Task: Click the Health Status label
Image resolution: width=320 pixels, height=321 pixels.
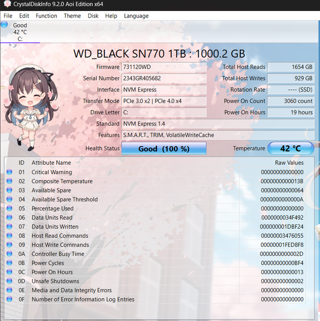Action: pos(102,148)
